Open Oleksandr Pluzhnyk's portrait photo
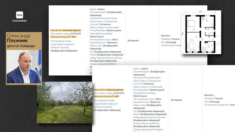 24,67
